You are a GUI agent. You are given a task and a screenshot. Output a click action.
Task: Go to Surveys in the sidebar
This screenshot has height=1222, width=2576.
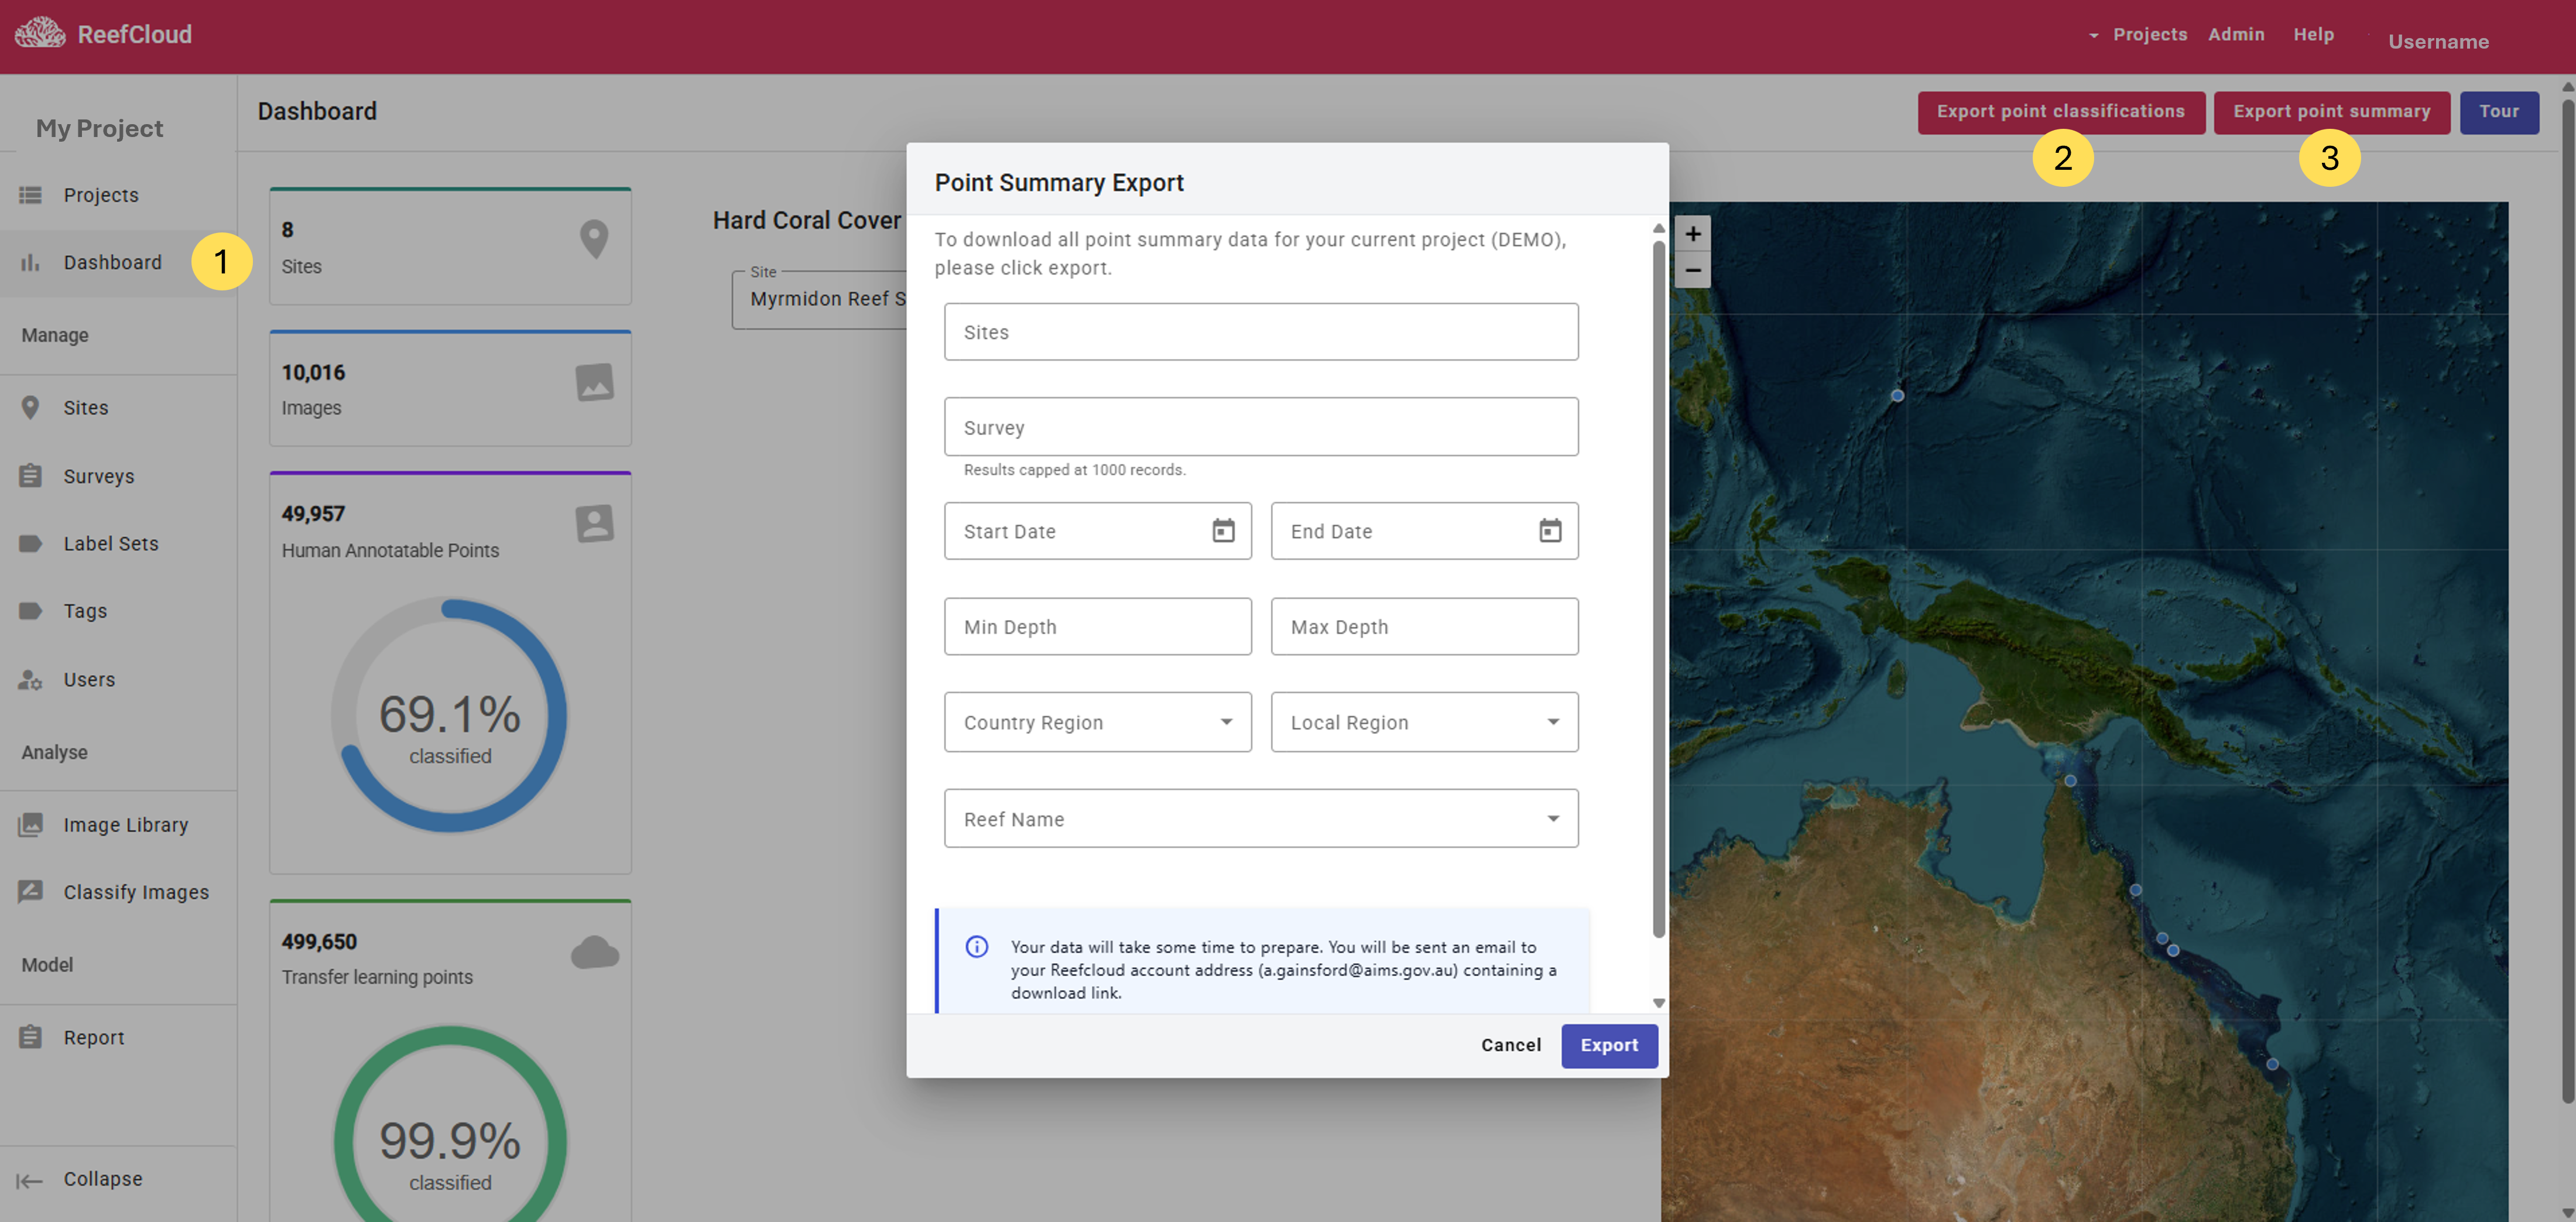pos(98,476)
